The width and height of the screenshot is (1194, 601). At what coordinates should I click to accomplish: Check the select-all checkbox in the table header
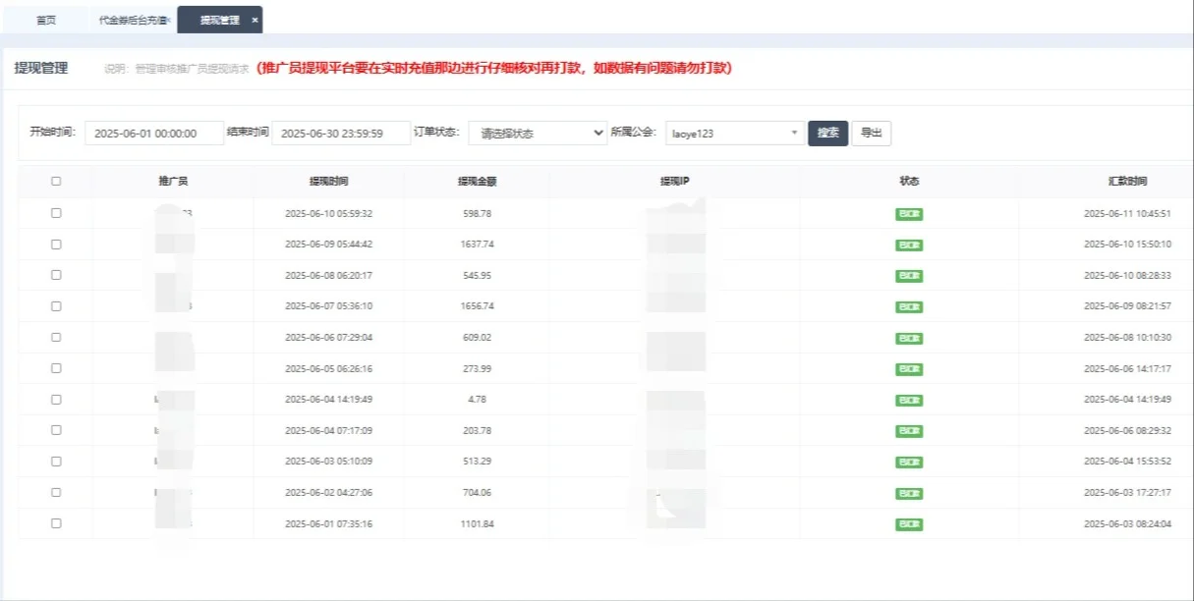(x=54, y=181)
